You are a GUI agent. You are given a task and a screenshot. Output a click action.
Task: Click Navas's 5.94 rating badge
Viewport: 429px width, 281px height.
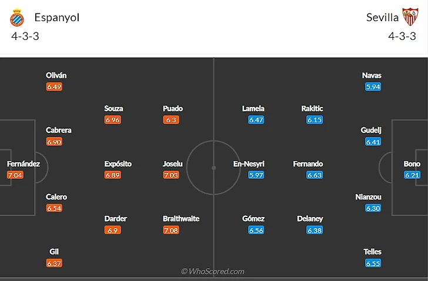(x=373, y=87)
